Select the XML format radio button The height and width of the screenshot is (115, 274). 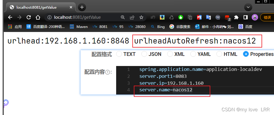point(170,54)
